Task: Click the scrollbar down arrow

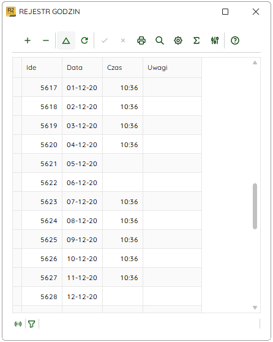Action: tap(255, 308)
